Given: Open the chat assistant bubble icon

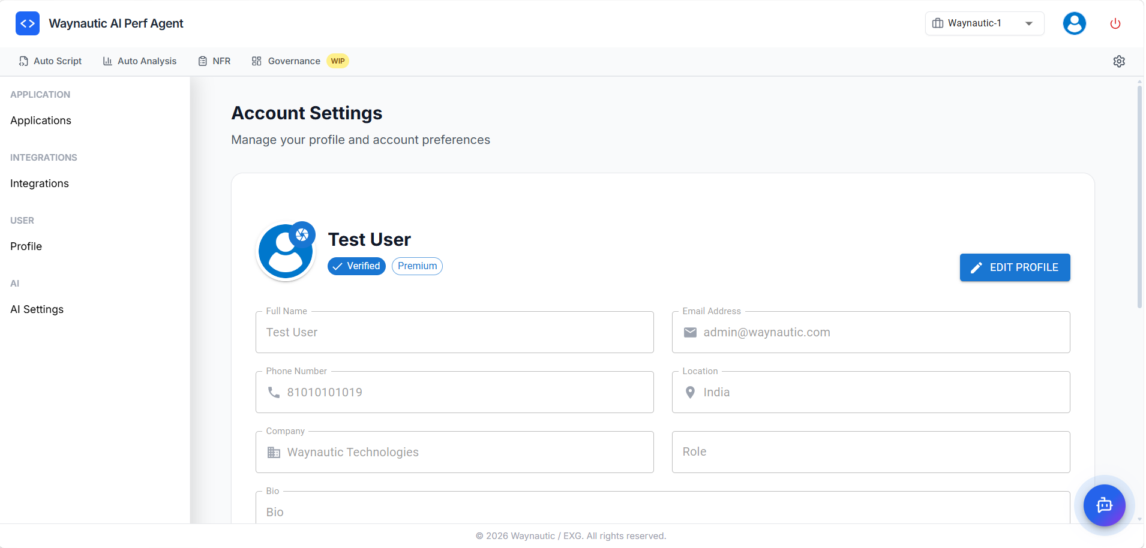Looking at the screenshot, I should pyautogui.click(x=1104, y=505).
